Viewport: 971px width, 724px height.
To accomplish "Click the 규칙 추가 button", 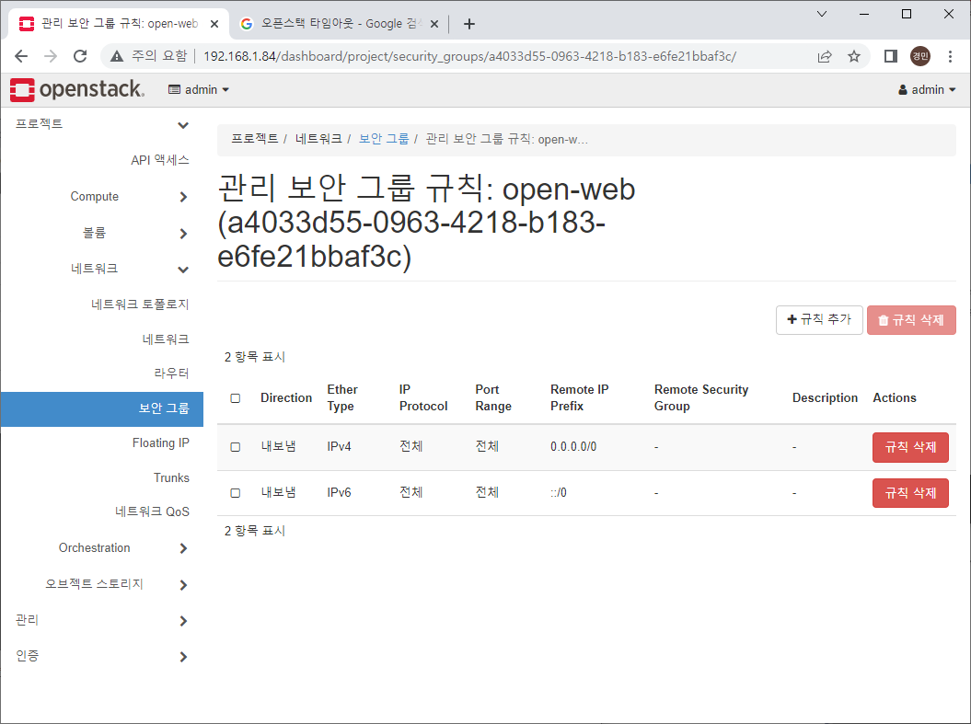I will click(818, 320).
